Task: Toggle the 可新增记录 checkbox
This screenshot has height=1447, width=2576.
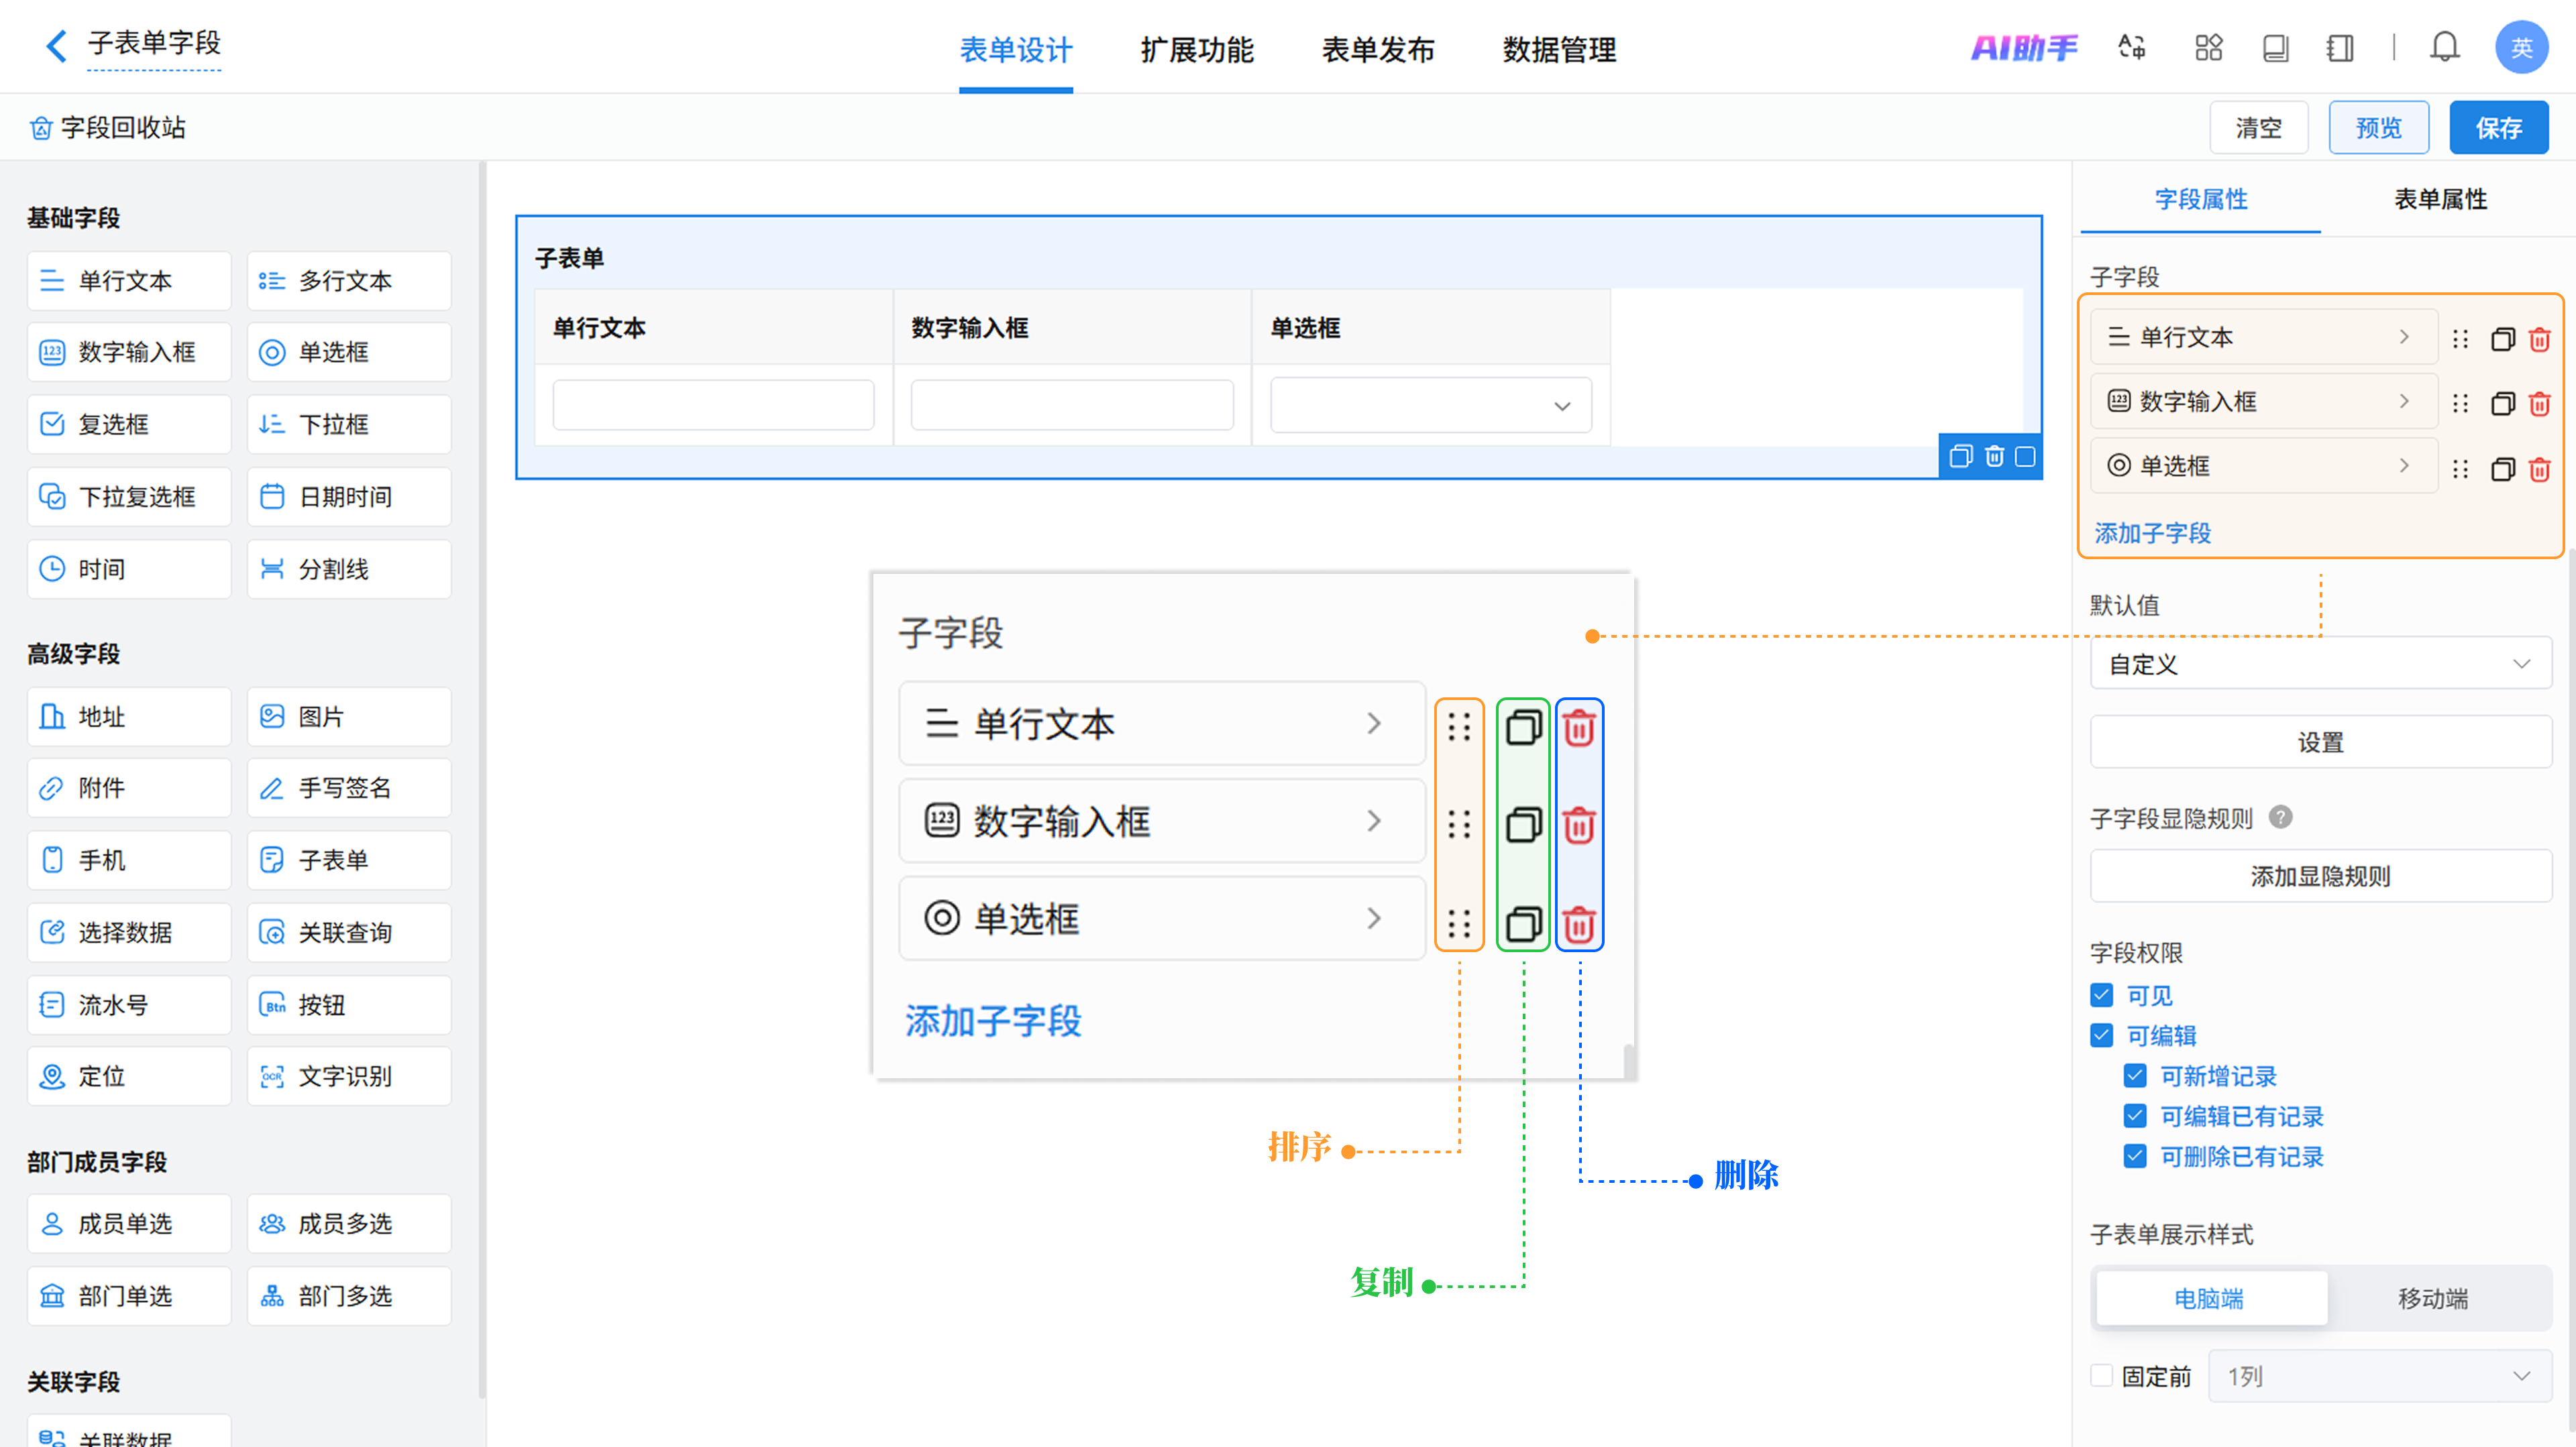Action: tap(2135, 1076)
